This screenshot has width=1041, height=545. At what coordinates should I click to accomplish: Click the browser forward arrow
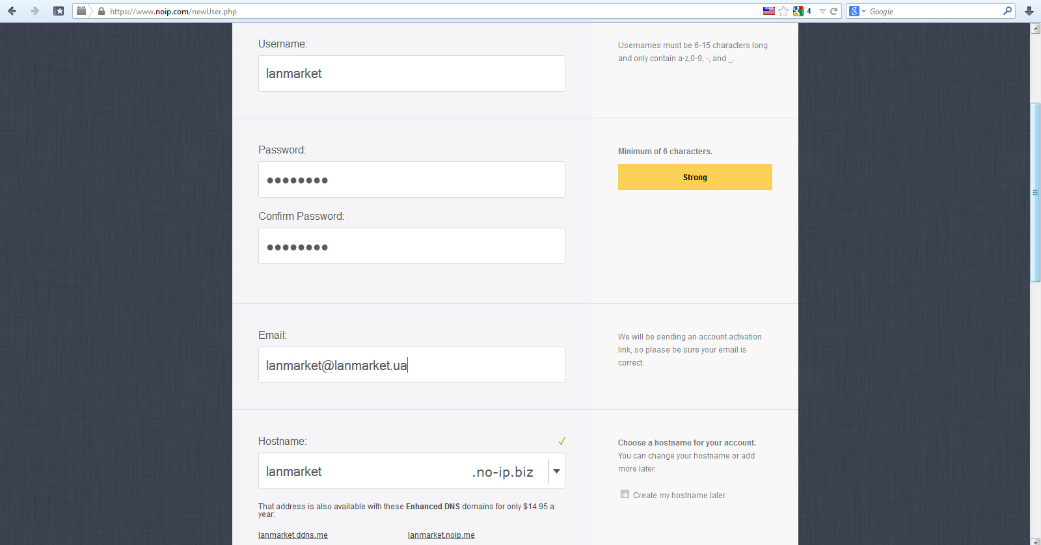[x=35, y=11]
